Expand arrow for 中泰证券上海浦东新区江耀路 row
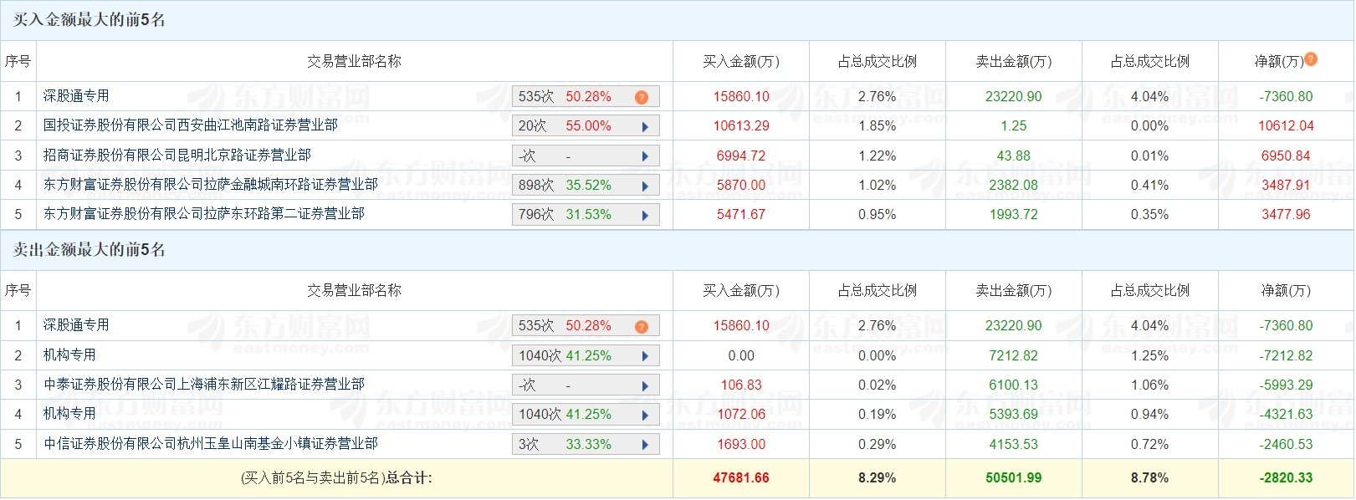The image size is (1356, 500). coord(645,385)
